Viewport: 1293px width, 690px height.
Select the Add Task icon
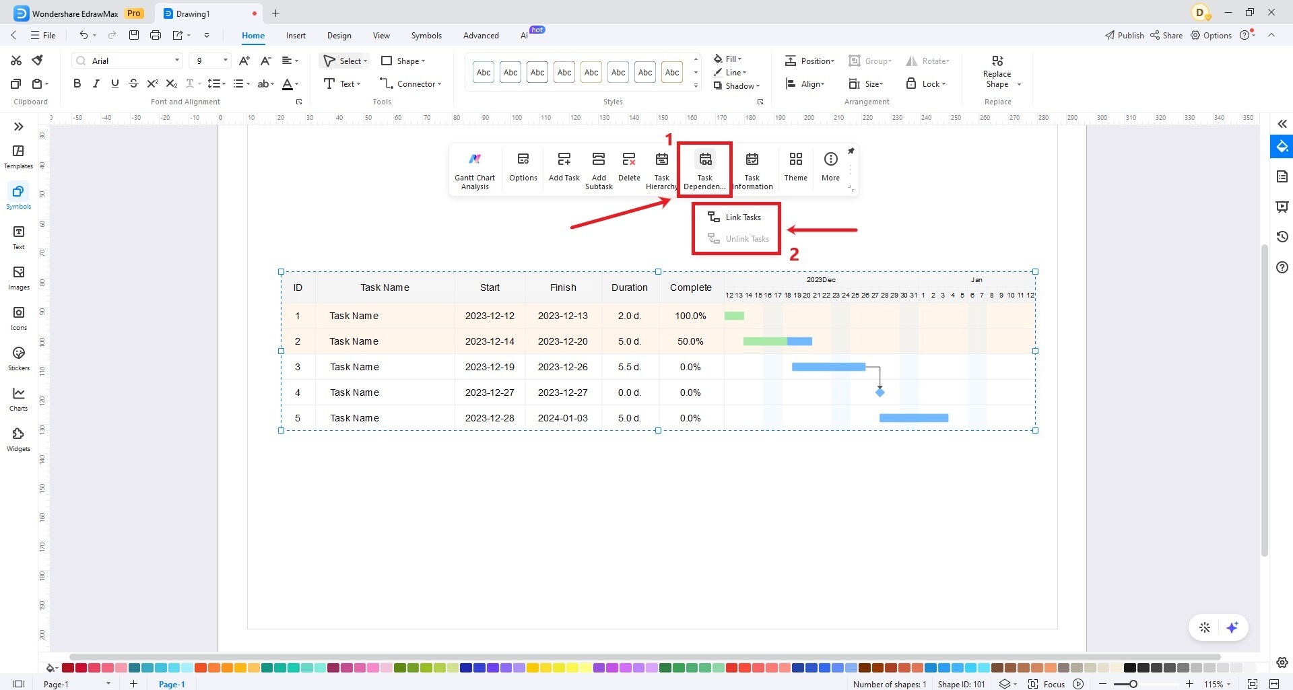564,167
